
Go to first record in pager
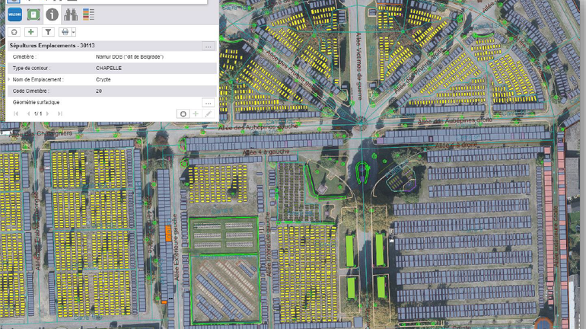(x=16, y=114)
